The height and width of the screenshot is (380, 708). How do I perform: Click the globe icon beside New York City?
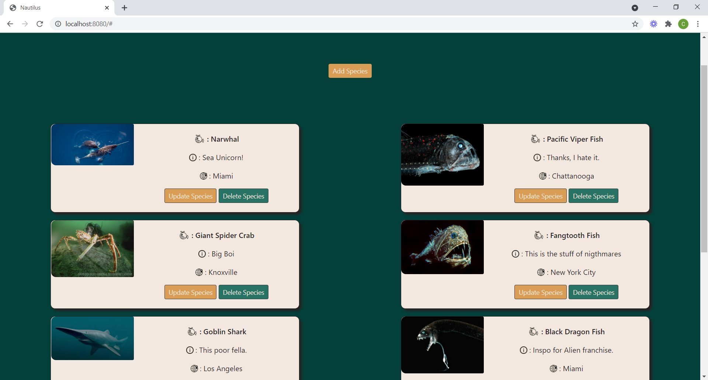pos(541,272)
